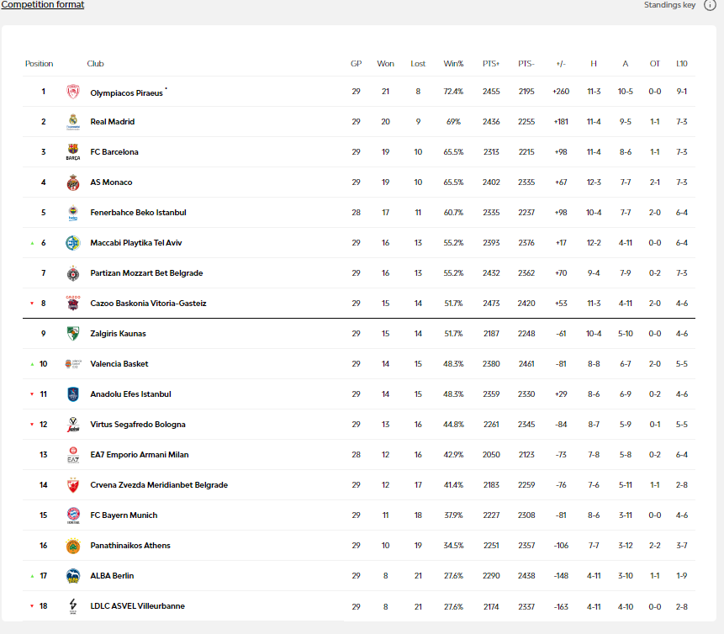Click the Real Madrid crest icon
The image size is (724, 634).
(73, 122)
